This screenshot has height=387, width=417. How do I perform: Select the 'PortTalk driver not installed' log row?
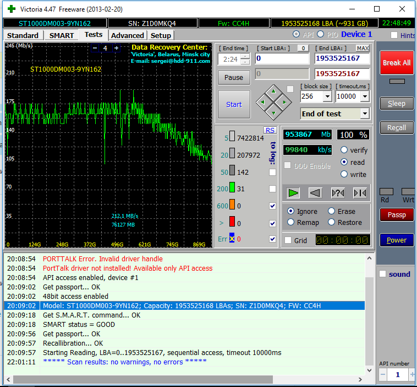(x=184, y=268)
